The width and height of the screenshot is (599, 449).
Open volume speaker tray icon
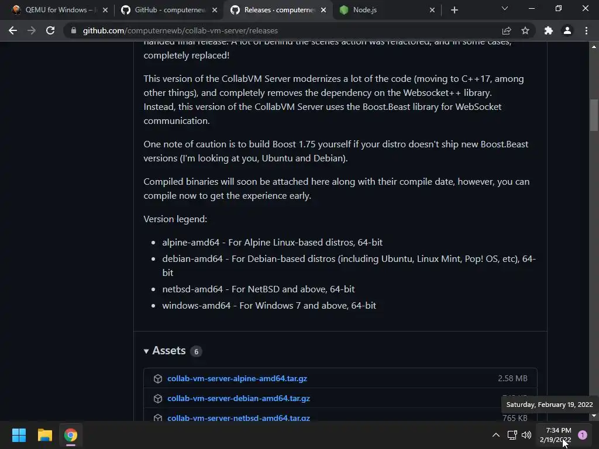[526, 435]
